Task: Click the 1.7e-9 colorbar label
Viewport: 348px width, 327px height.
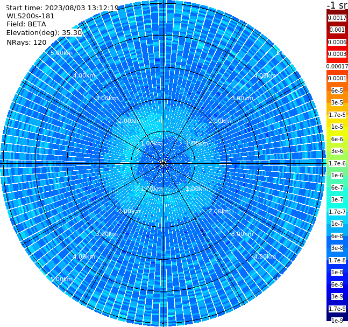Action: click(x=337, y=309)
